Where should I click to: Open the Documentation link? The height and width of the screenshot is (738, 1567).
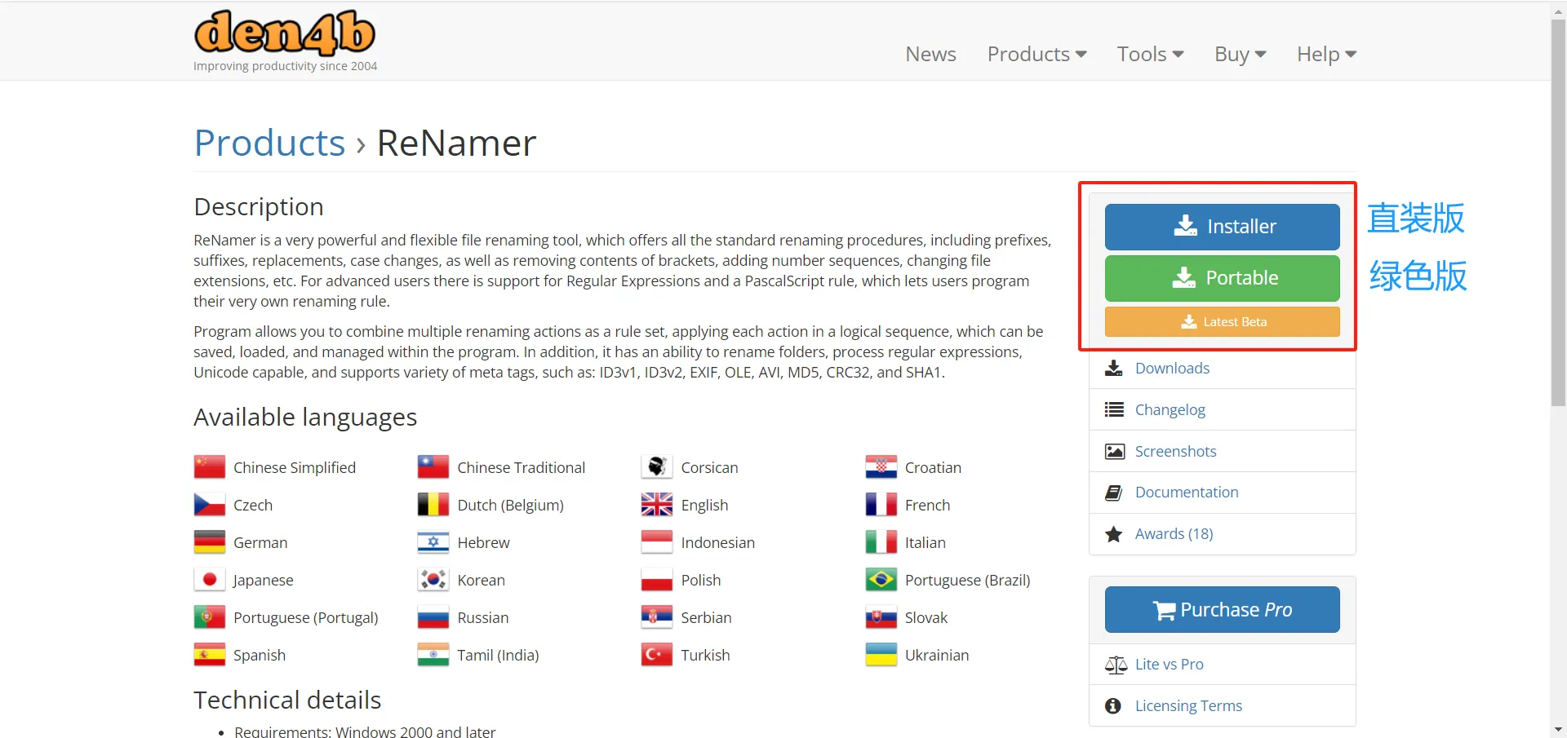(x=1186, y=492)
